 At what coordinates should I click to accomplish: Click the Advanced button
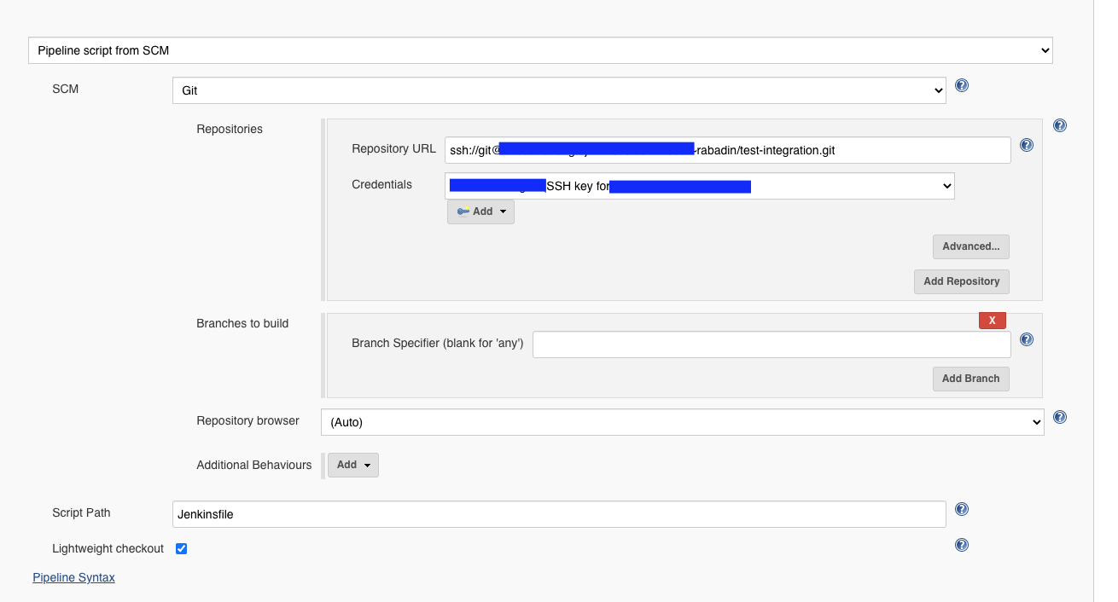pos(970,246)
